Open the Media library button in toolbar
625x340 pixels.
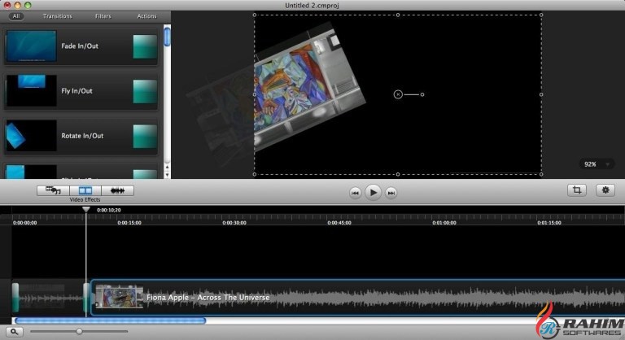[55, 190]
